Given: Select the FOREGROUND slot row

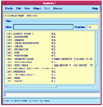Looking at the screenshot, I should click(50, 56).
